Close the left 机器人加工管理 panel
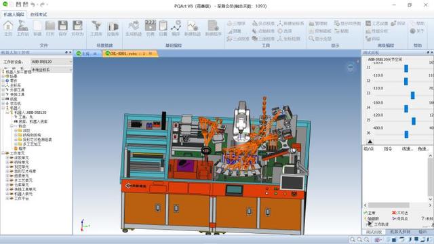Viewport: 434px width, 244px height. click(x=71, y=52)
